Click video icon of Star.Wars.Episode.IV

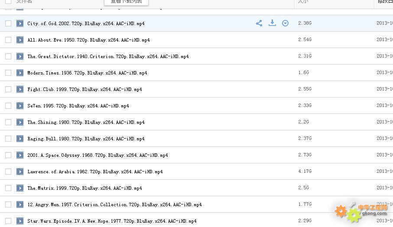click(x=20, y=221)
